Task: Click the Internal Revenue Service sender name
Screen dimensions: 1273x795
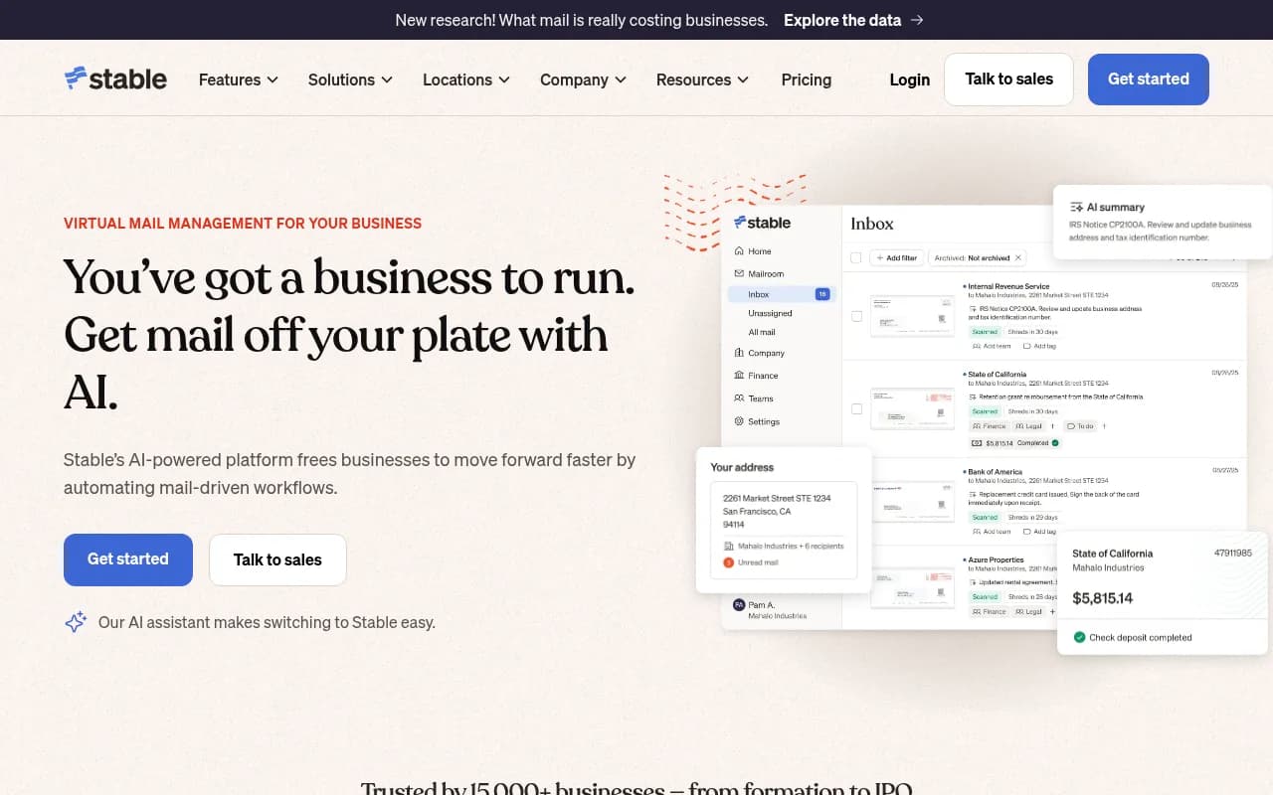Action: [x=1008, y=286]
